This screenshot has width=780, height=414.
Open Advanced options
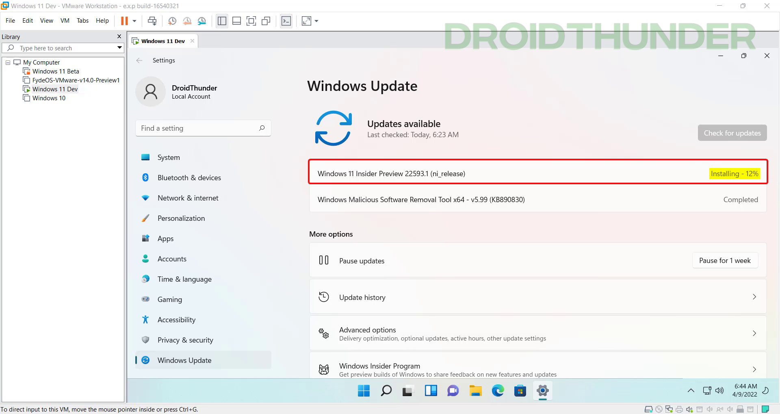point(538,334)
